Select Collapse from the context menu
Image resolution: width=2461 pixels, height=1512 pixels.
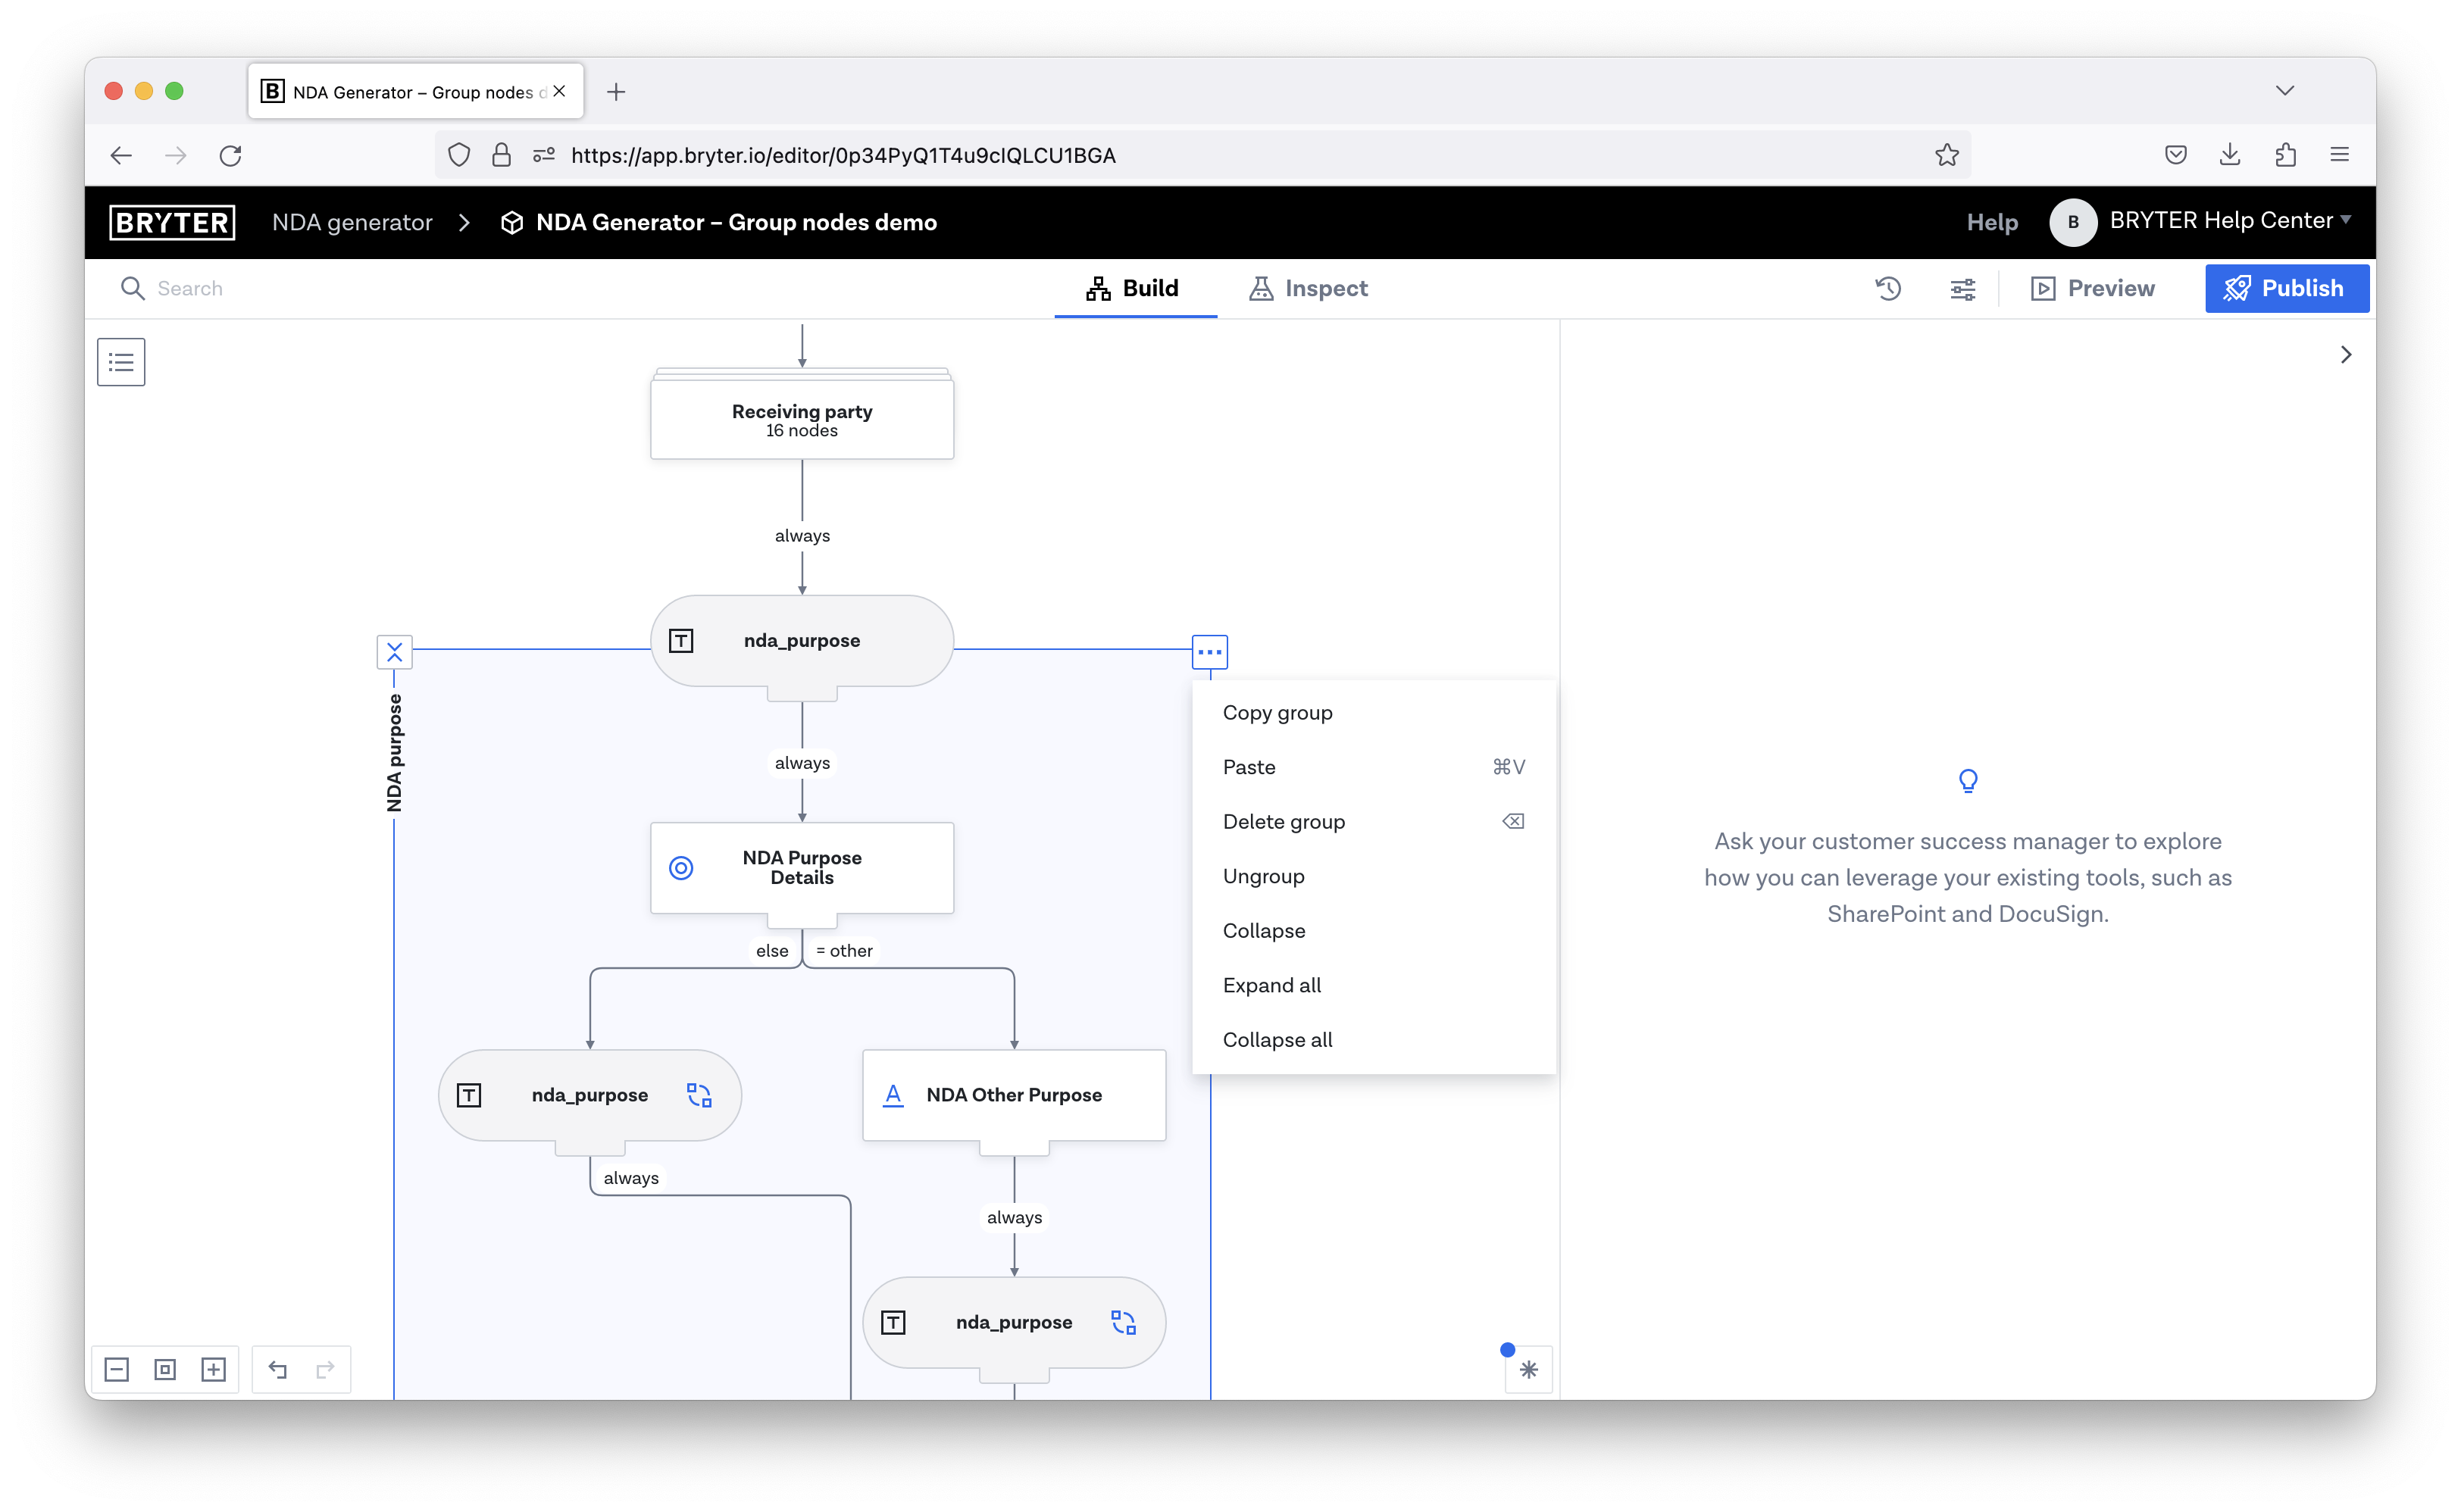(1264, 930)
